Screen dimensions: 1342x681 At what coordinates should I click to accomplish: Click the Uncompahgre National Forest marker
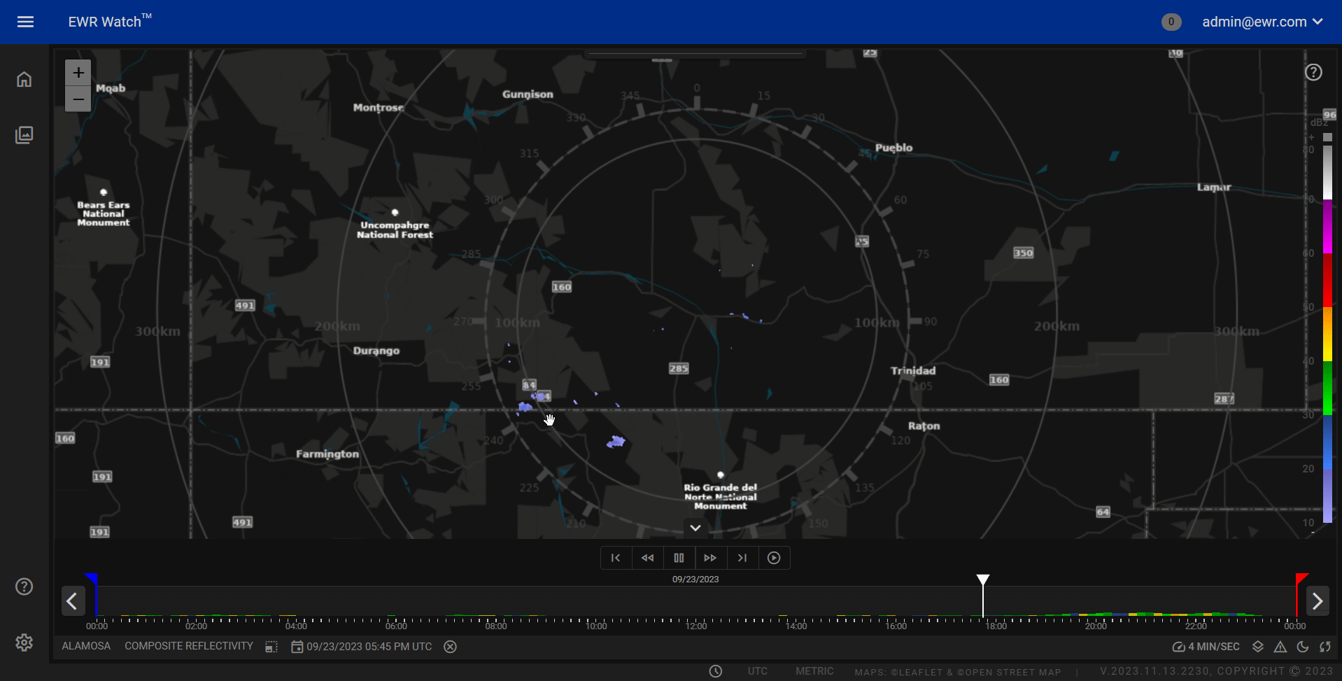395,212
